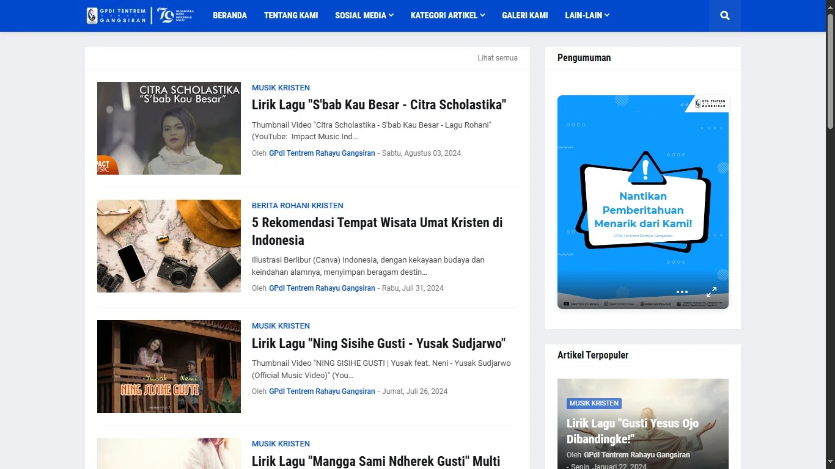Screen dimensions: 835x469
Task: Open Lirik Lagu Mangga Sami Ndherek Gusti article
Action: 376,460
